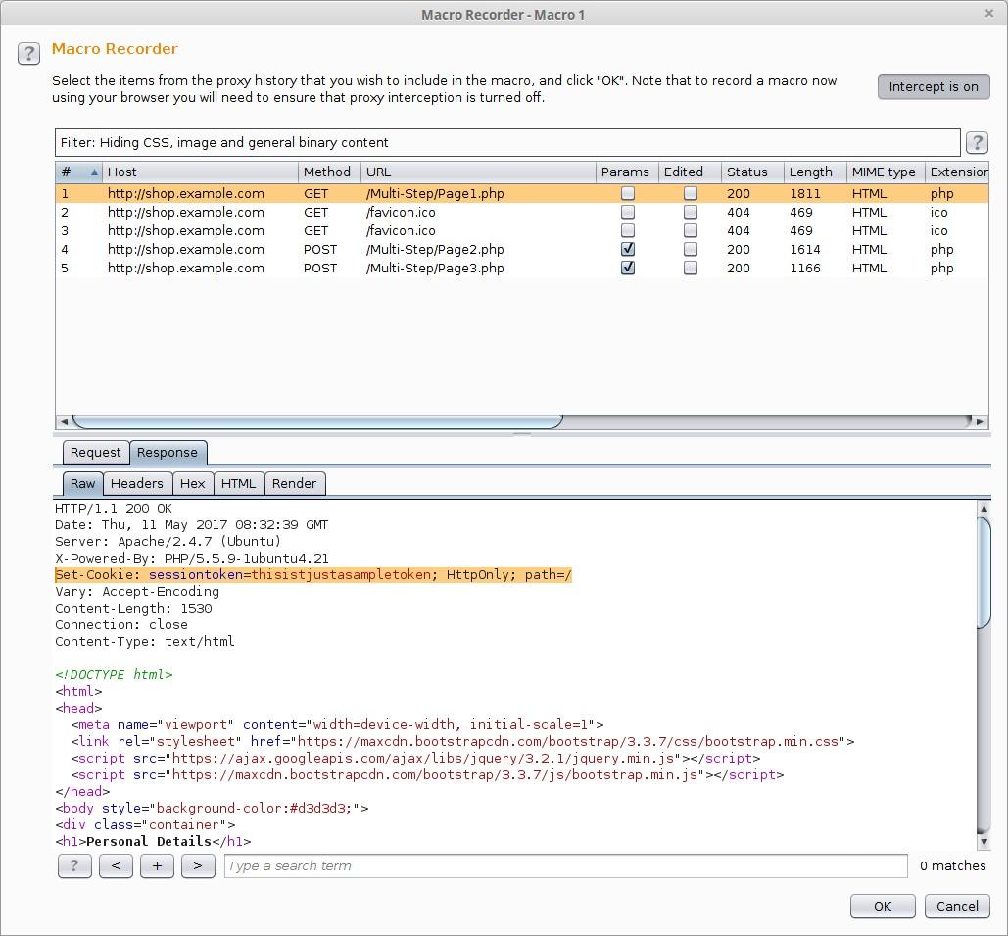This screenshot has height=936, width=1008.
Task: Select the POST /Multi-Step/Page2.php row
Action: pos(522,249)
